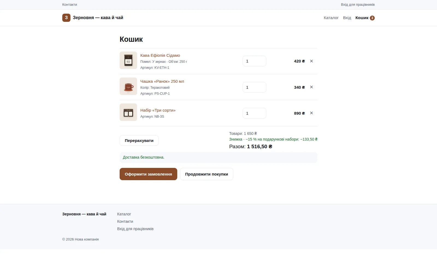Screen dimensions: 437x273
Task: Click Помел: У зернах · Об'єм: 250 г text
Action: click(164, 62)
